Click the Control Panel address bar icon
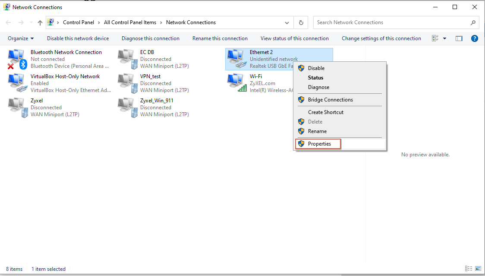 [50, 22]
